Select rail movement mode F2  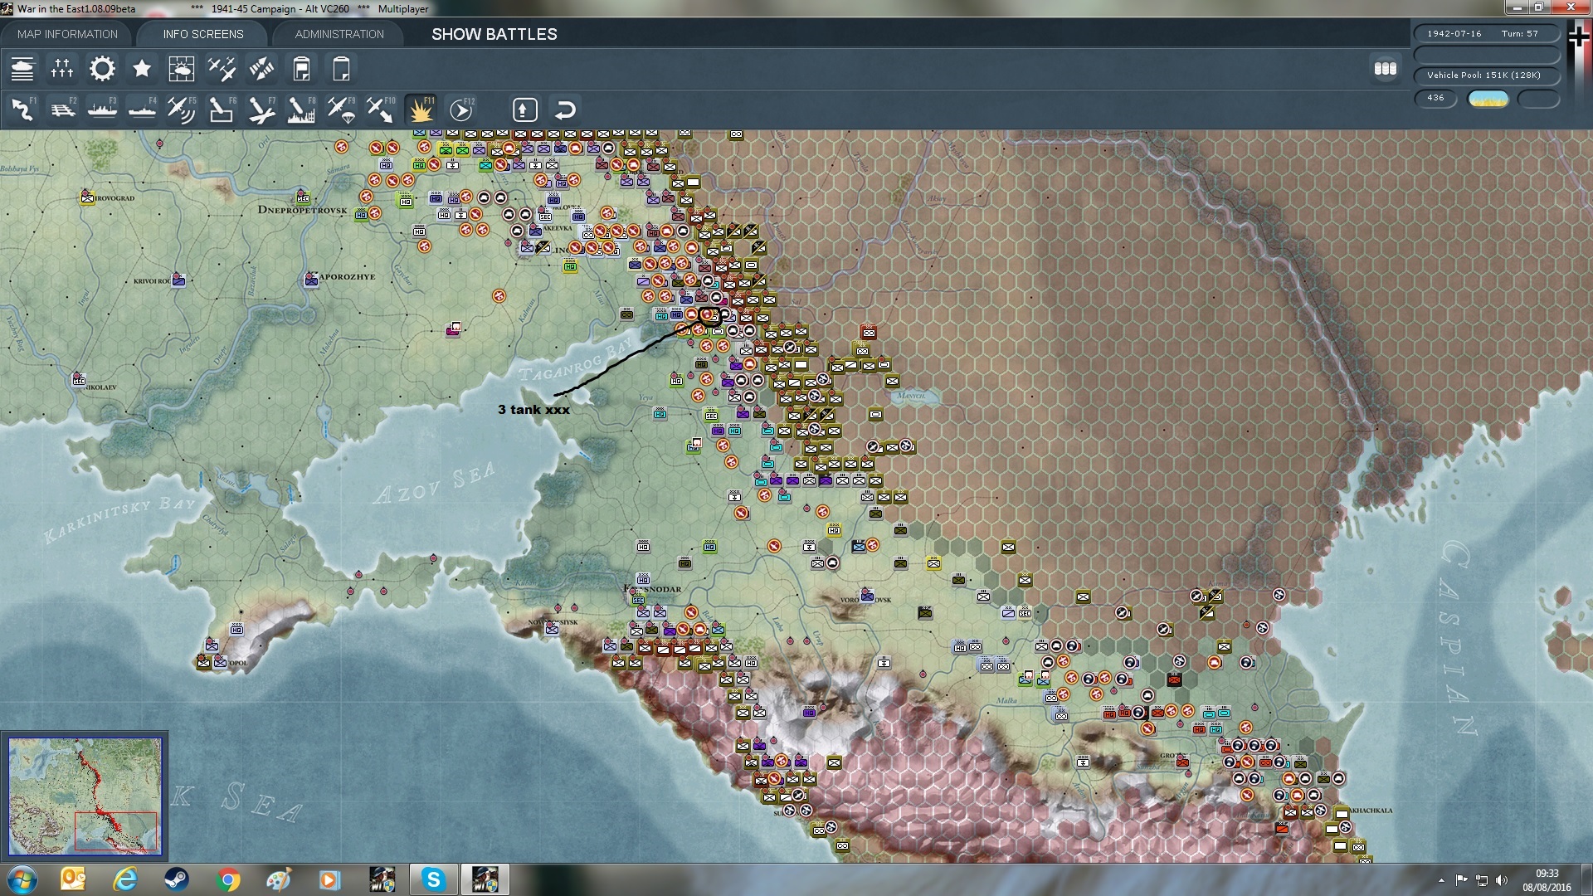click(63, 110)
